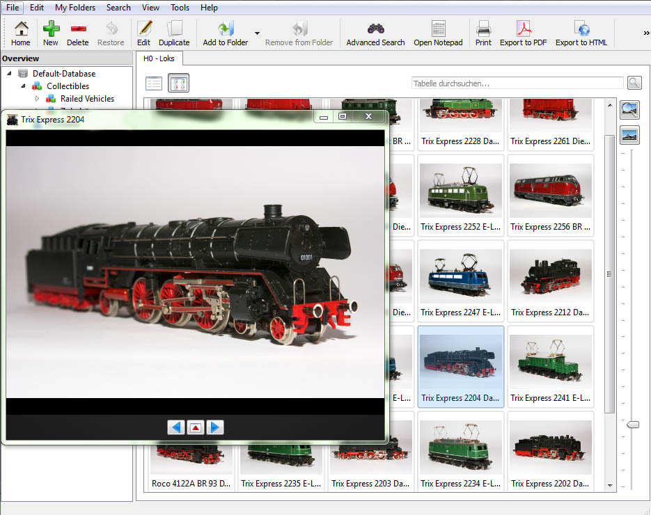This screenshot has height=515, width=651.
Task: Click Remove from Folder in toolbar
Action: 299,33
